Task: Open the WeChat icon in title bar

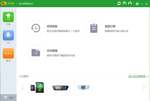Action: 119,3
